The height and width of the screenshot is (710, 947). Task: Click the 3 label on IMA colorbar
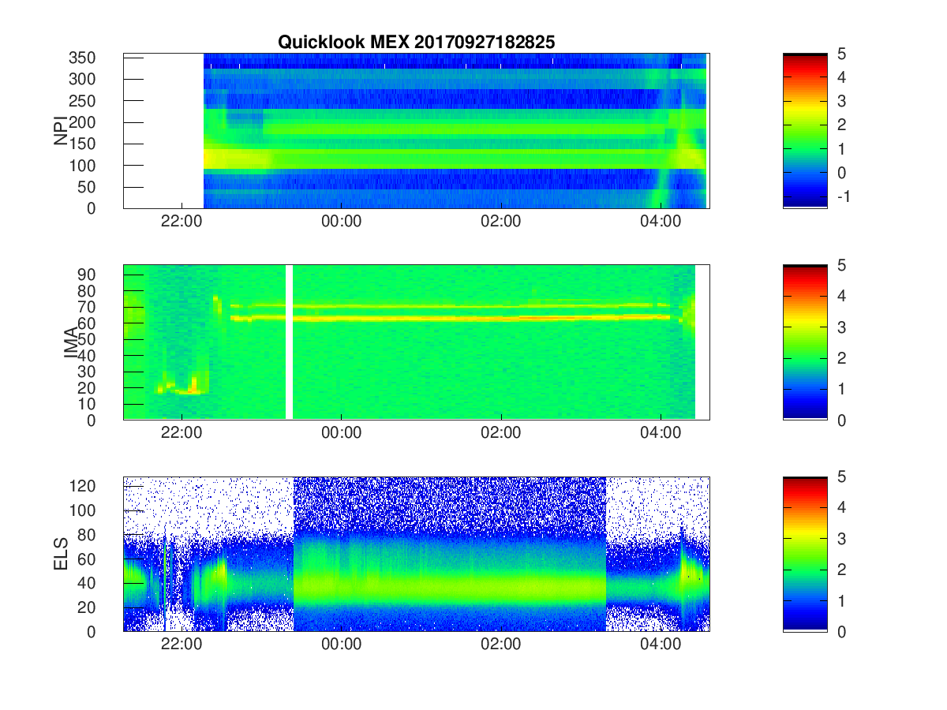[x=840, y=327]
